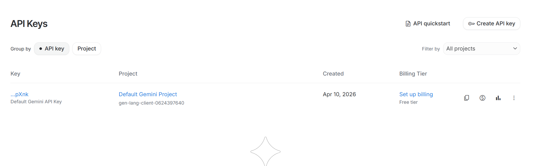The image size is (536, 166).
Task: Click the Project column header
Action: [128, 74]
